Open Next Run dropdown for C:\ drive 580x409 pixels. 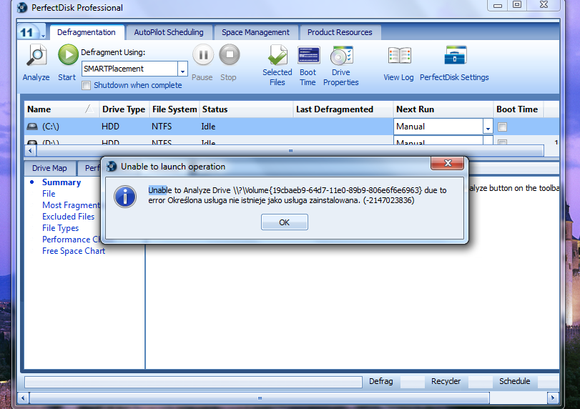[488, 127]
